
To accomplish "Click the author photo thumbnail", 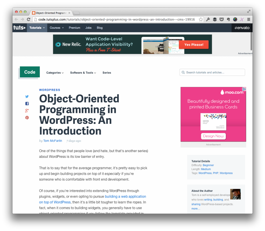I will coord(235,194).
